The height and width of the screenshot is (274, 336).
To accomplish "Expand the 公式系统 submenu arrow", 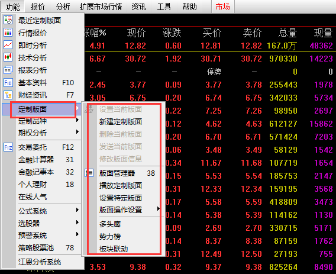I will click(x=77, y=210).
